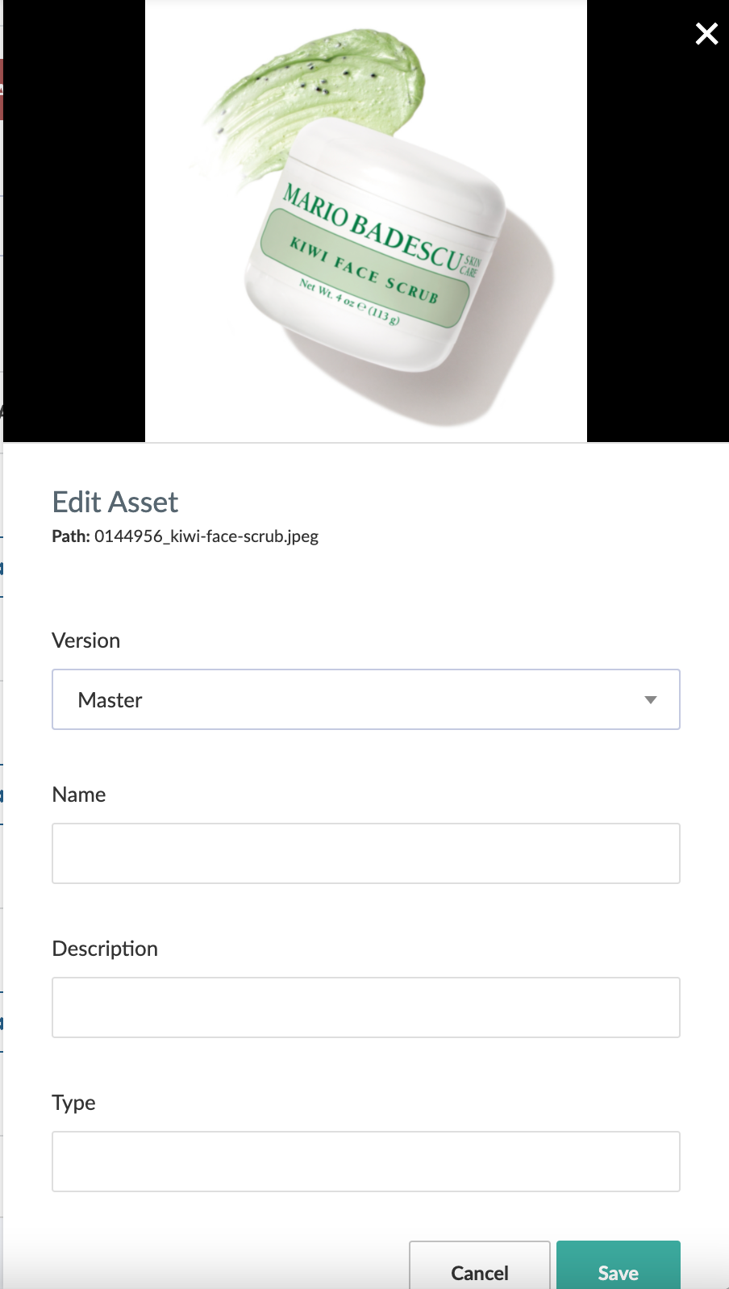Select the 0144956_kiwi-face-scrub.jpeg path text
729x1289 pixels.
[206, 536]
